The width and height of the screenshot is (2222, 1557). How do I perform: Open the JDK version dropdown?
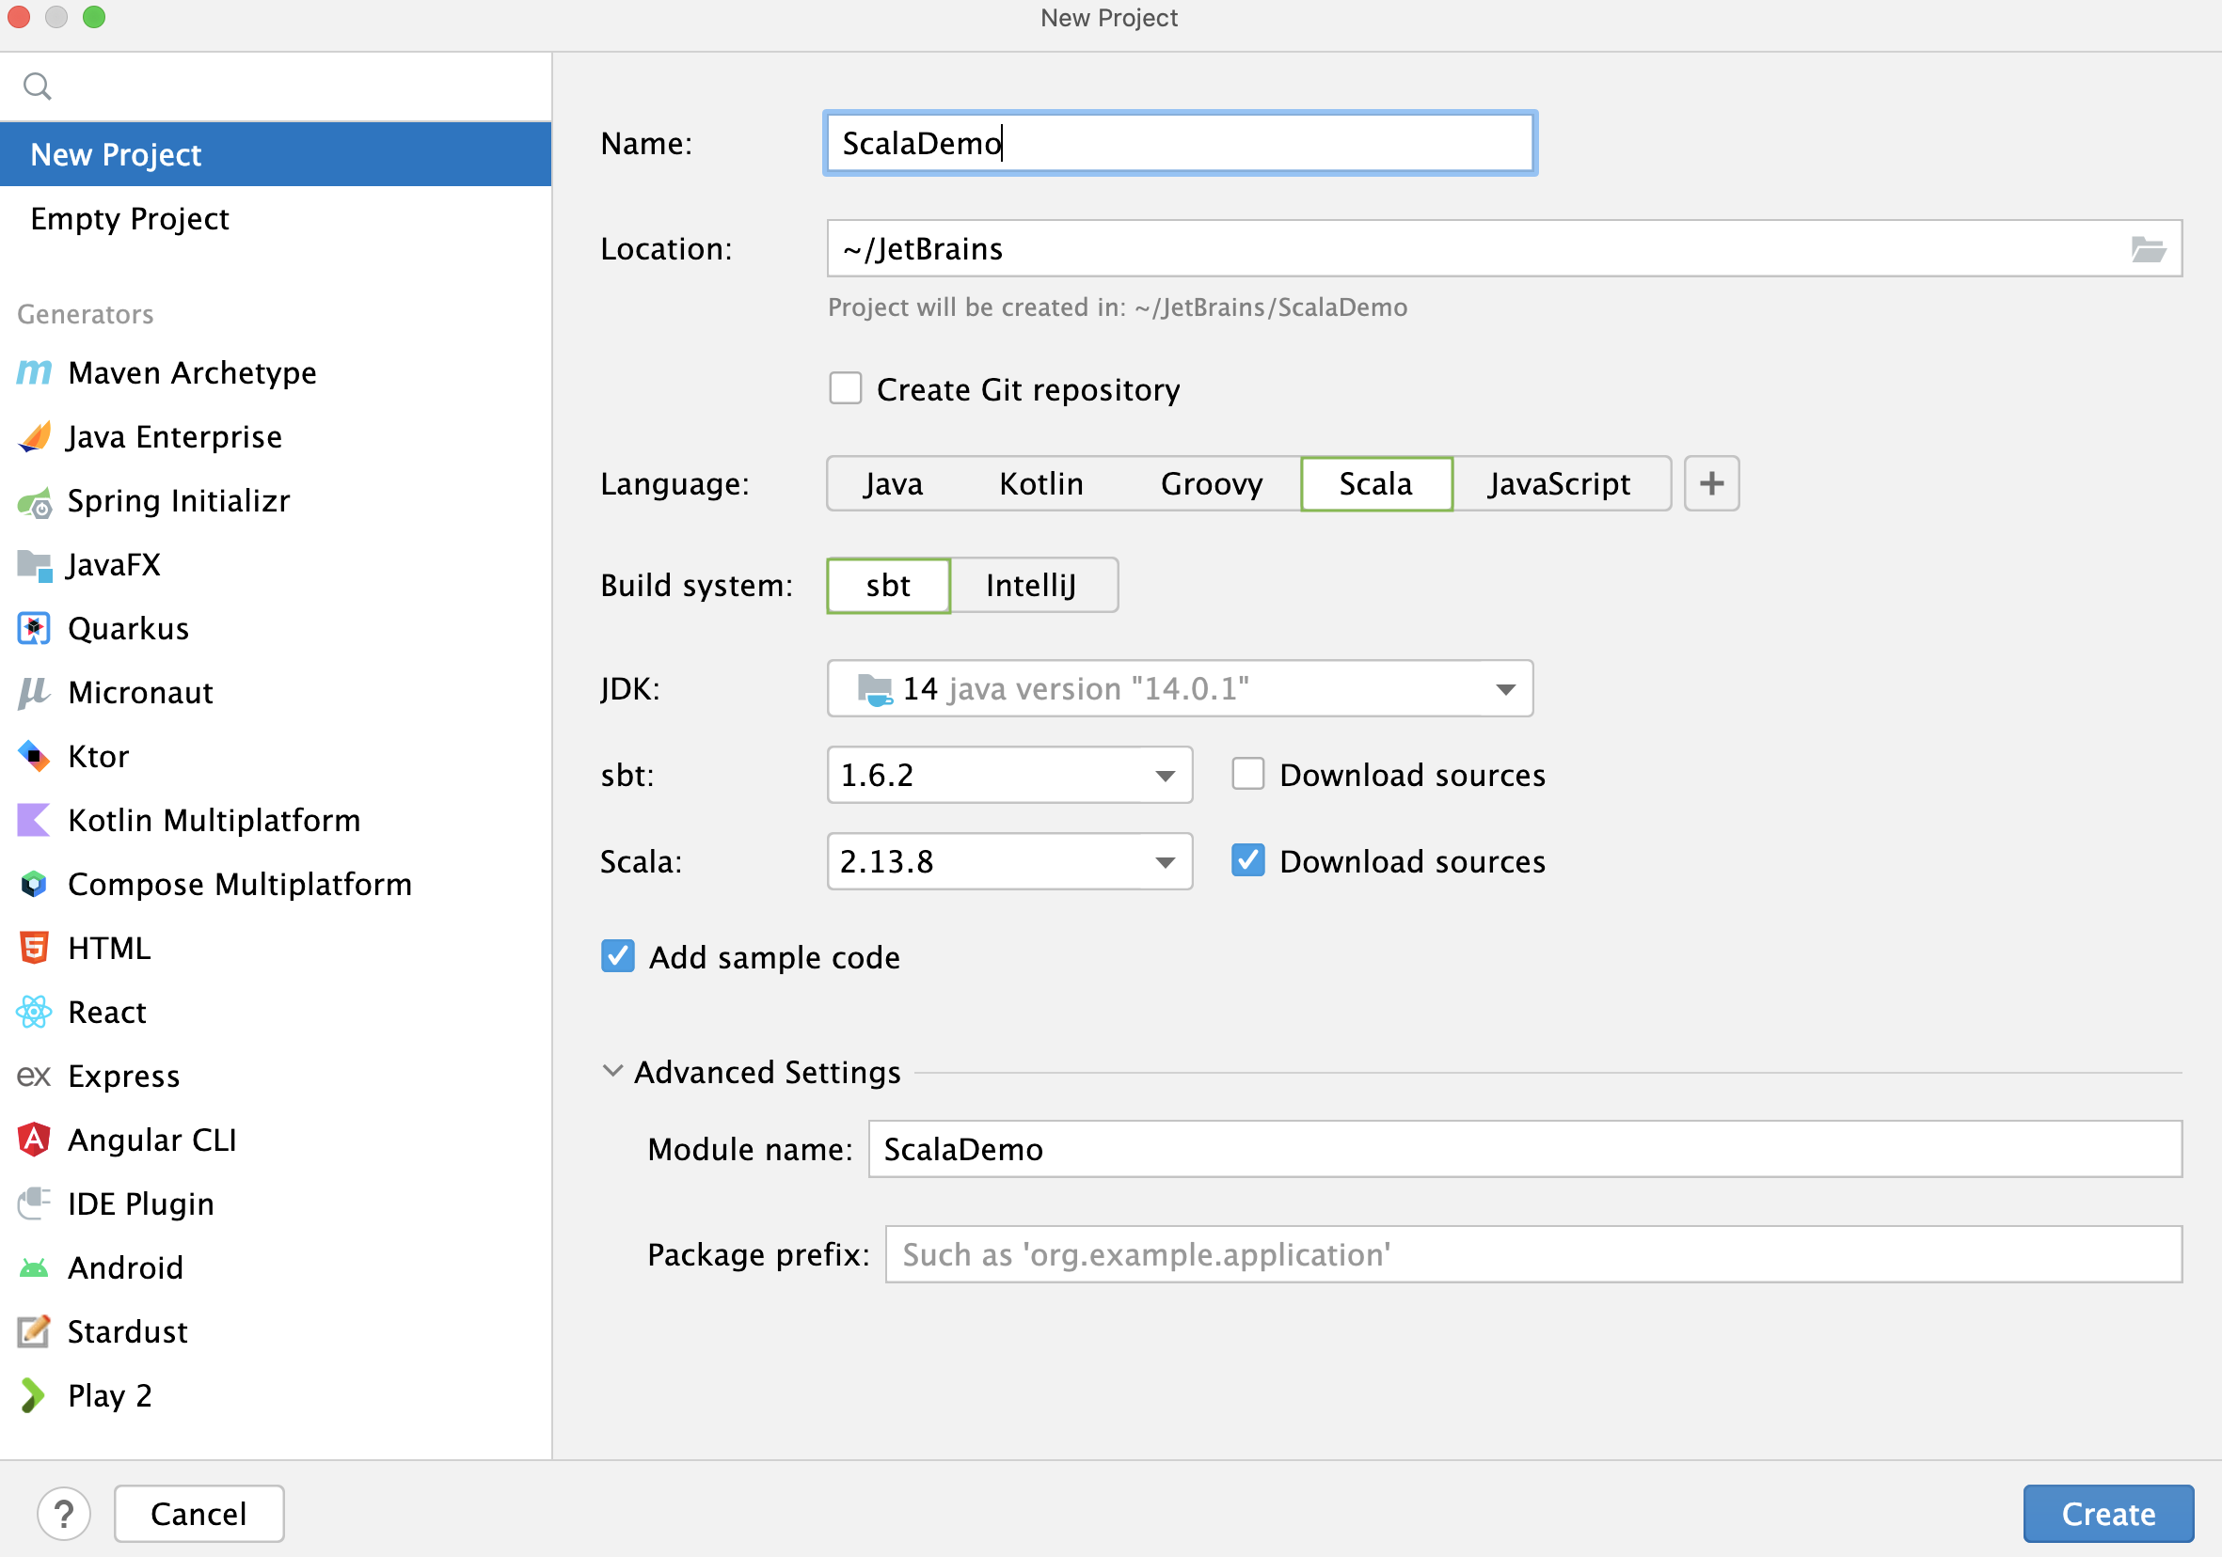1508,688
